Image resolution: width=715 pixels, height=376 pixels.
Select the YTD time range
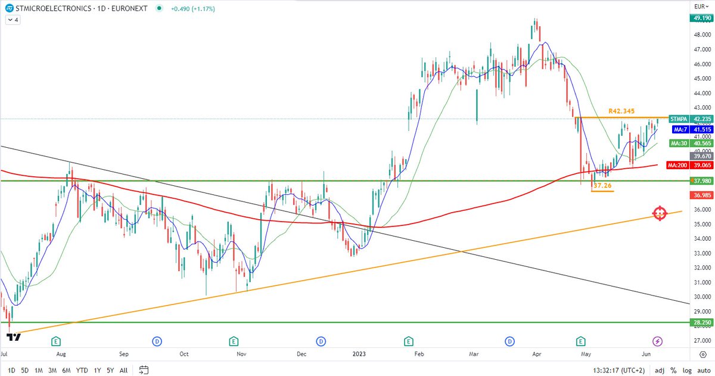[x=83, y=370]
